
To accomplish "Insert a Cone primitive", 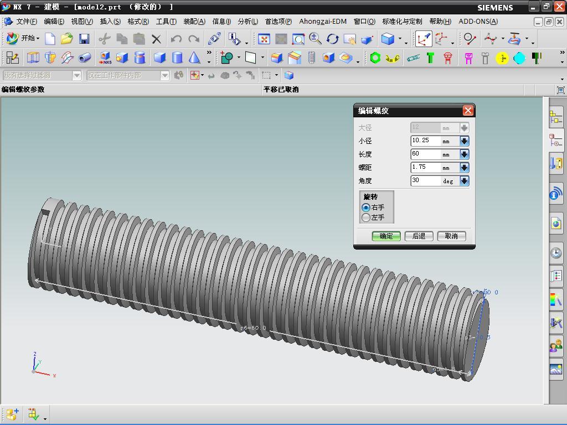I will 194,58.
